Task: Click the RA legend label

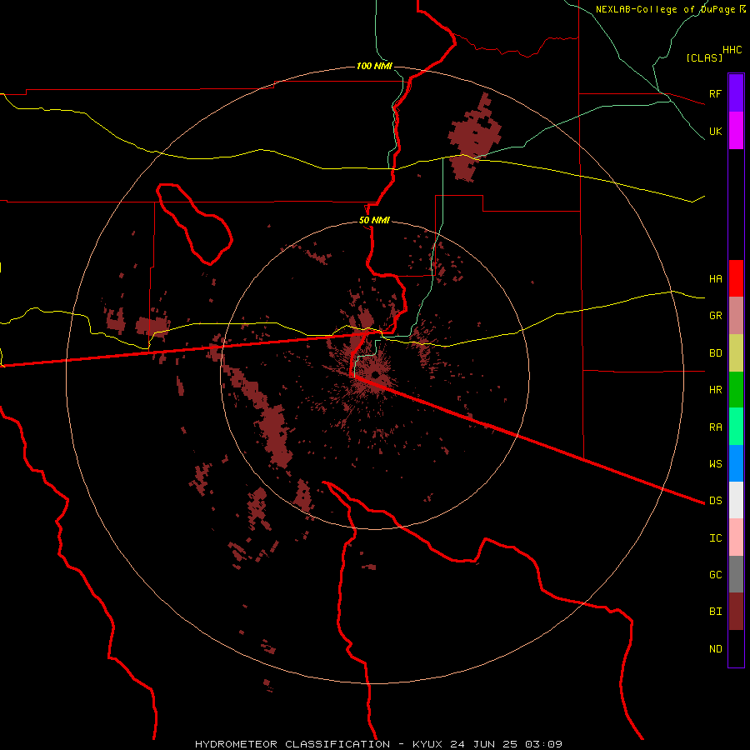Action: coord(715,427)
